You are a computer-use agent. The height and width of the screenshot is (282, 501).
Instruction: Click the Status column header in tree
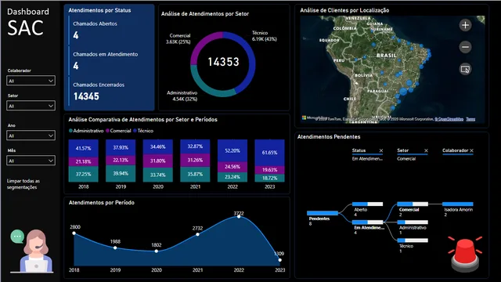click(359, 150)
